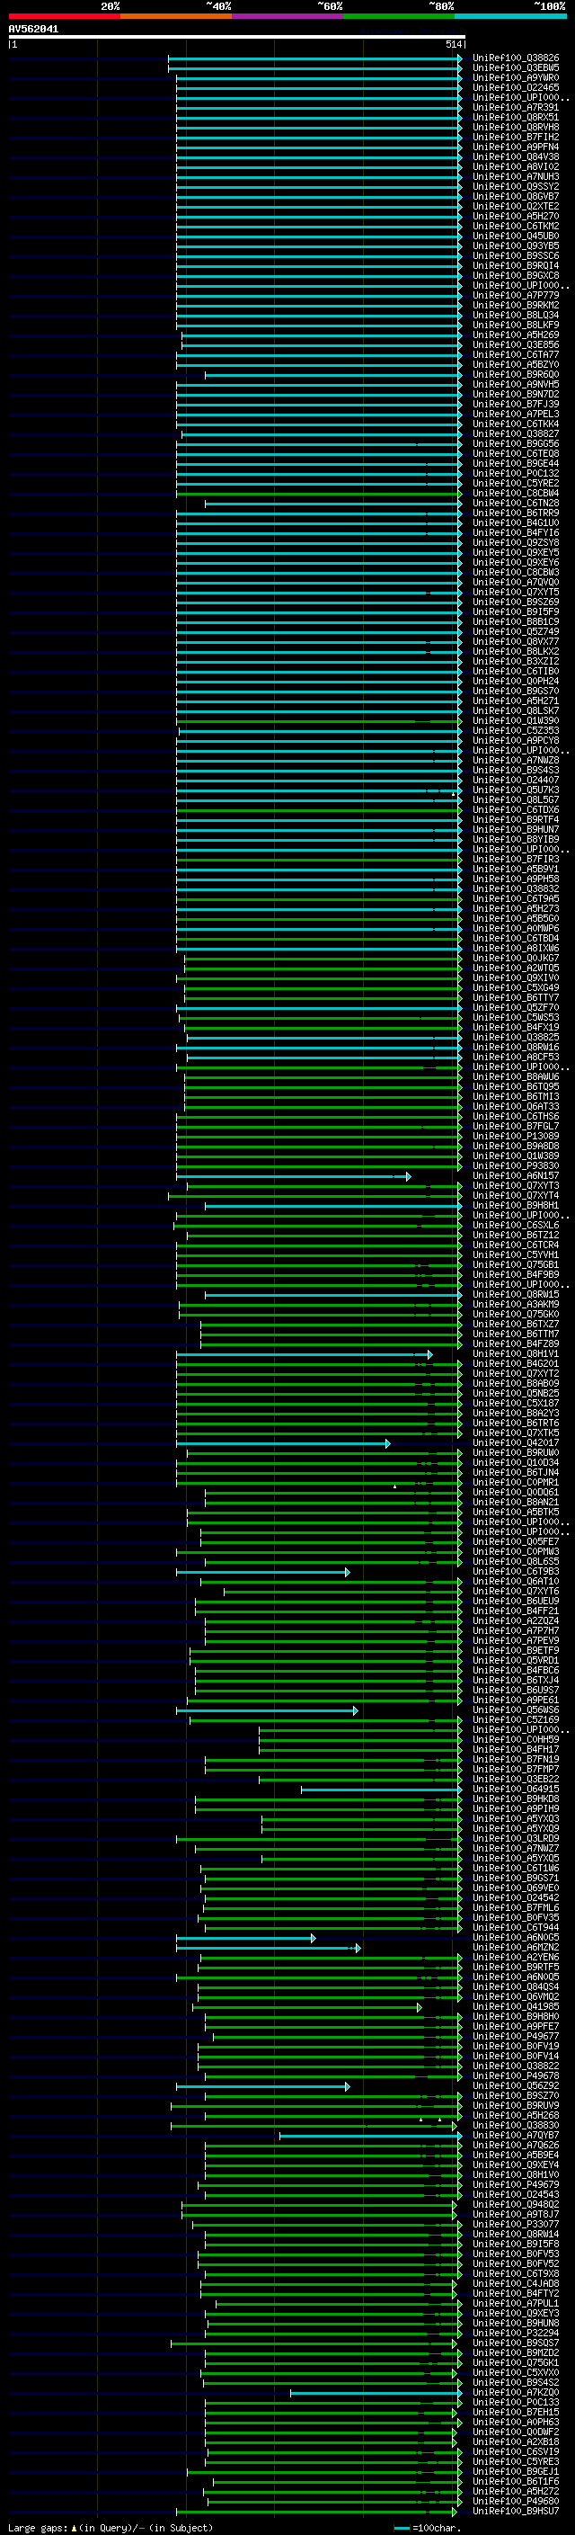Select hit UniRef100_Q8RW15
Viewport: 575px width, 2535px height.
click(515, 1294)
